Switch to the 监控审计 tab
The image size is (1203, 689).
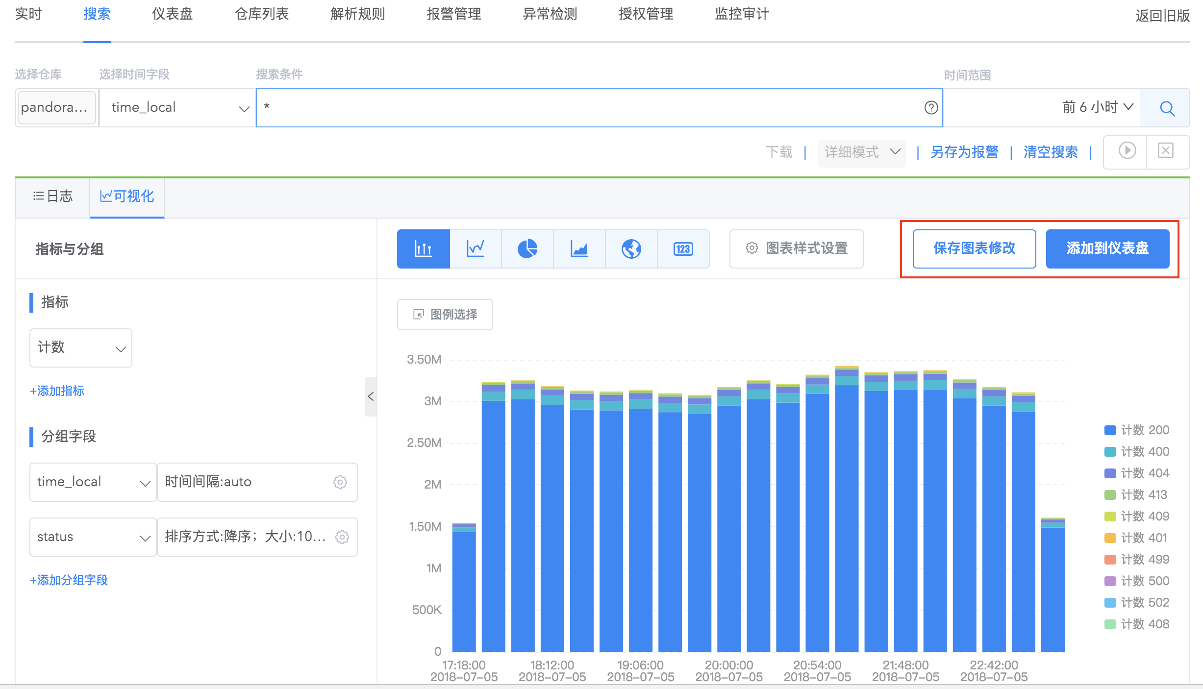[742, 14]
